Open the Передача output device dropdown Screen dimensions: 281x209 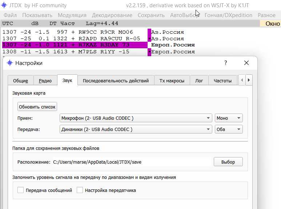[x=136, y=130]
